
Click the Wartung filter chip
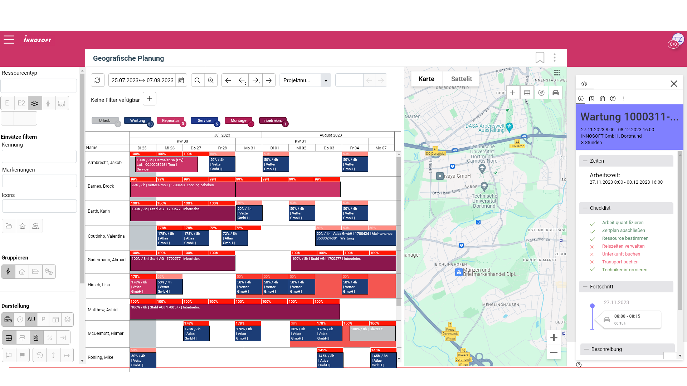[138, 121]
